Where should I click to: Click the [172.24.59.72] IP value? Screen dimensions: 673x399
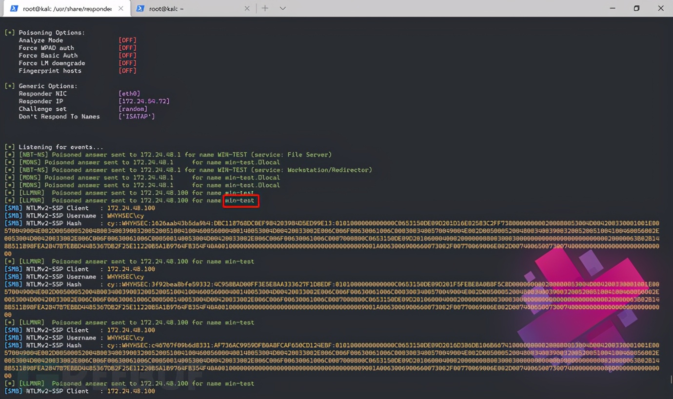pyautogui.click(x=144, y=101)
